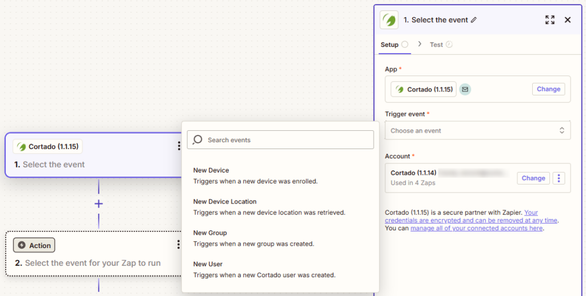Change the selected App

pyautogui.click(x=548, y=89)
